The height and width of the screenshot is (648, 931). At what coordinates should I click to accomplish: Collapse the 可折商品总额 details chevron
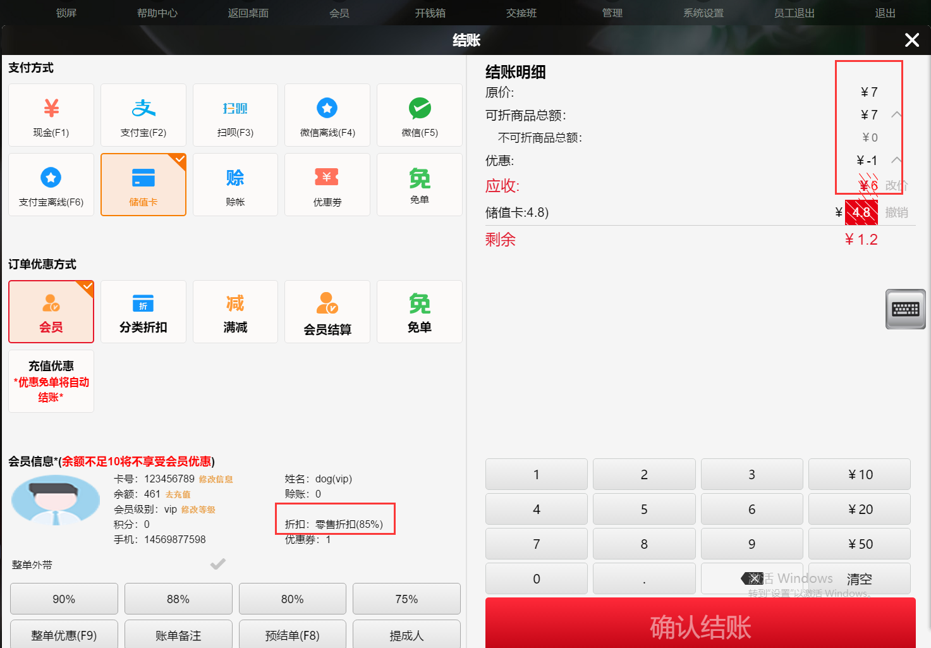click(896, 114)
